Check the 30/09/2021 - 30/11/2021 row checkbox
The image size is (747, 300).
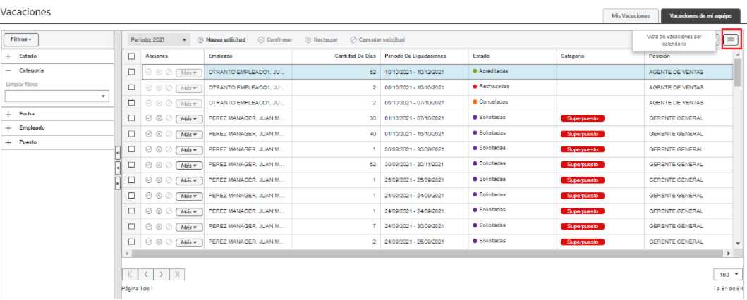click(x=132, y=165)
